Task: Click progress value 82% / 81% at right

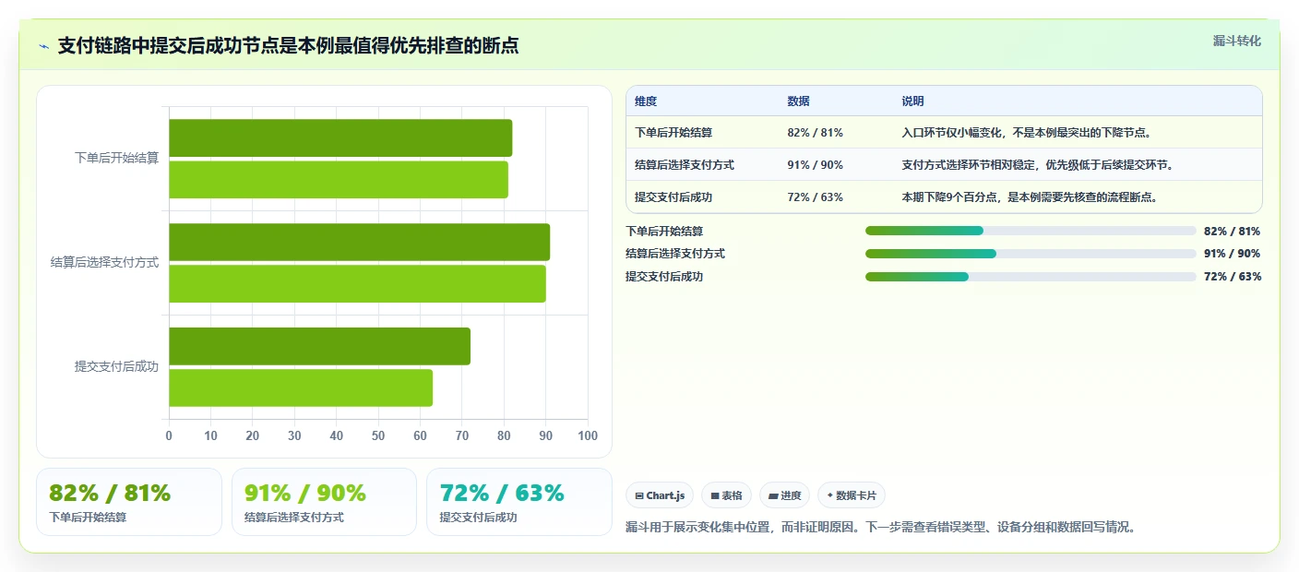Action: point(1232,232)
